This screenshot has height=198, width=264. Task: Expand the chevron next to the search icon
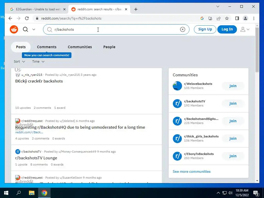tap(34, 29)
